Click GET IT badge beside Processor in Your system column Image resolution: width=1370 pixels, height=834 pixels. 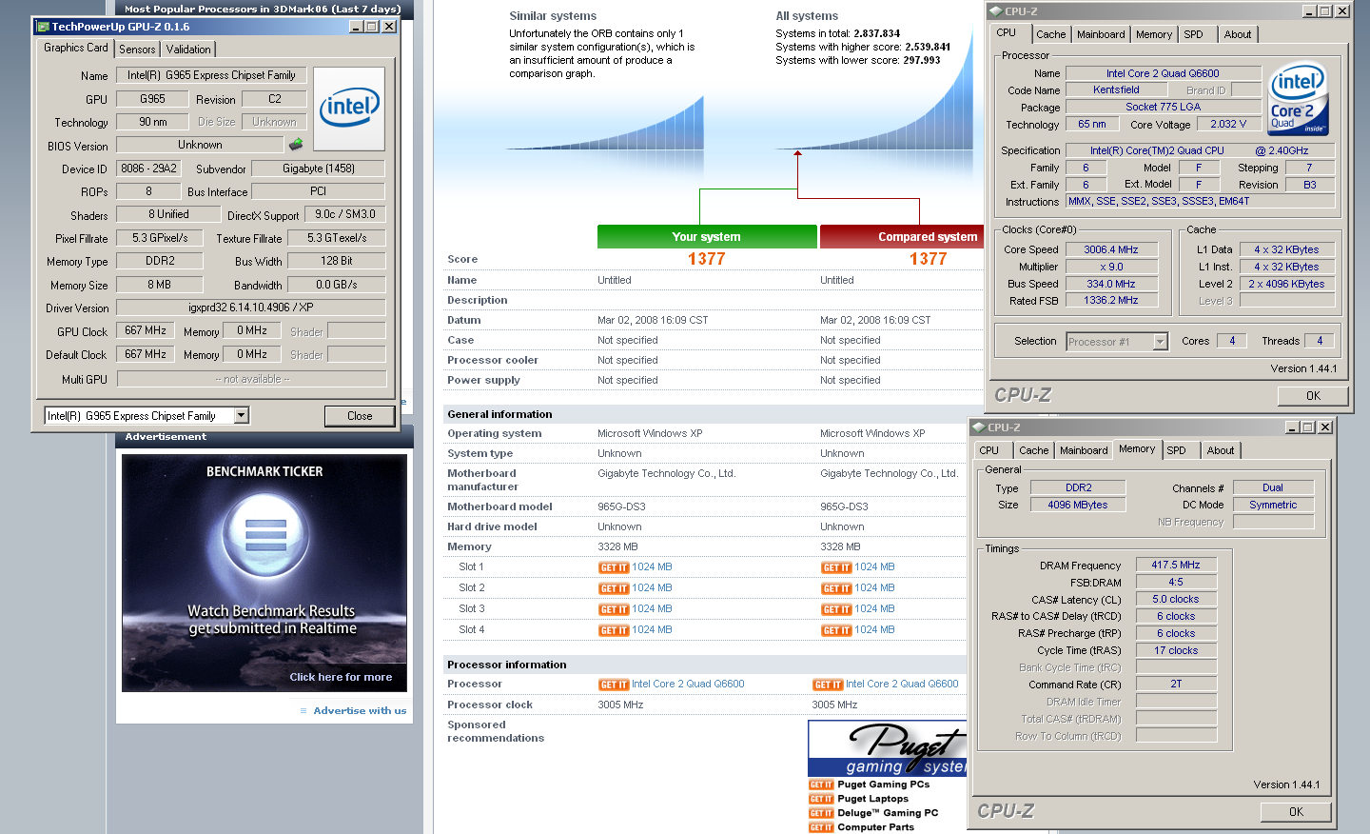click(x=614, y=685)
